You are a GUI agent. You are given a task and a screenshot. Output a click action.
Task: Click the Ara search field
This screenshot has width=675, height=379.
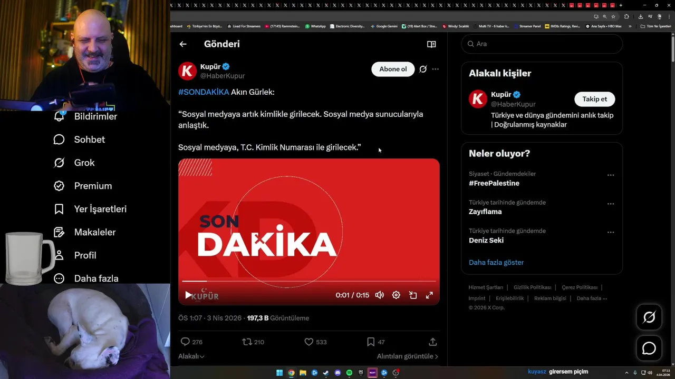pos(542,44)
